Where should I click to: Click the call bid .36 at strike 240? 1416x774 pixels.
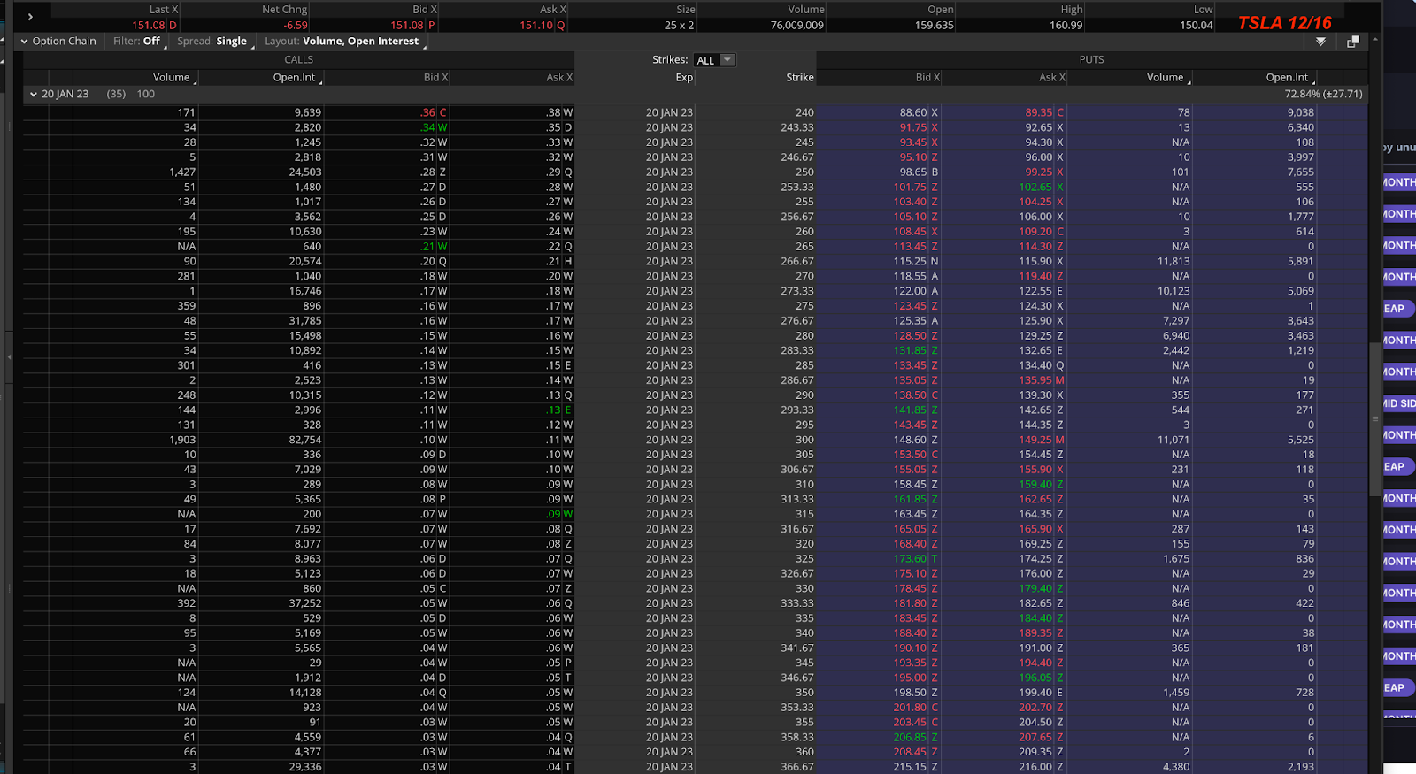pyautogui.click(x=428, y=112)
